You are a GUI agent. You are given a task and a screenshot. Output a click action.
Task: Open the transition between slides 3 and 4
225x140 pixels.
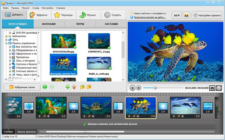[x=118, y=108]
